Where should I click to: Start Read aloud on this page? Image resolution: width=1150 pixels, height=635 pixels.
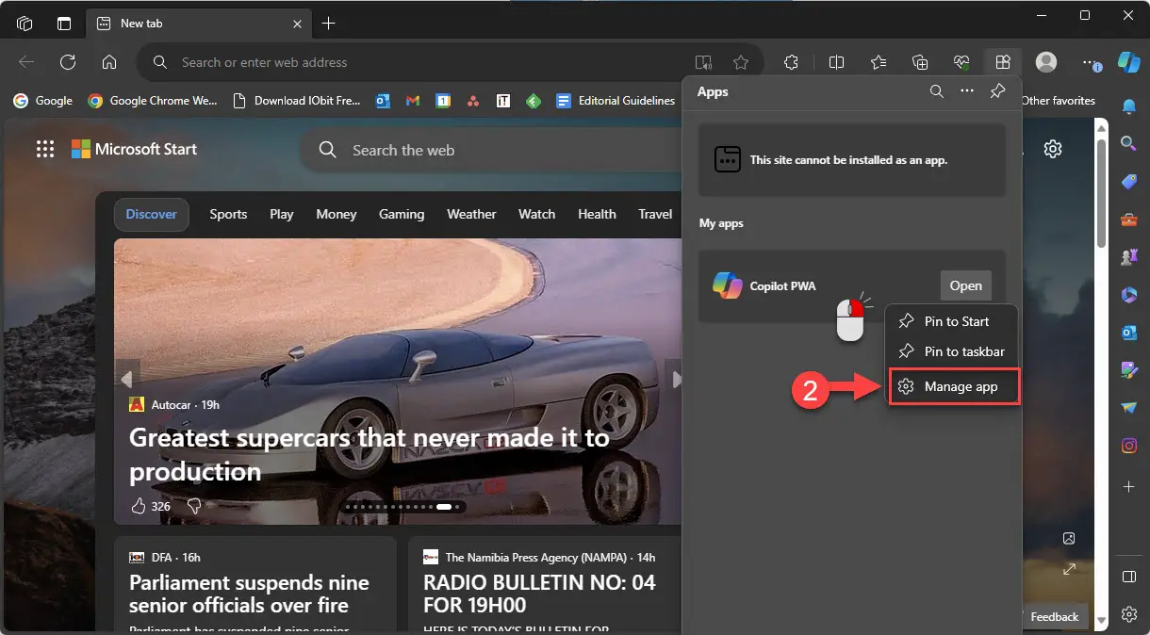703,62
